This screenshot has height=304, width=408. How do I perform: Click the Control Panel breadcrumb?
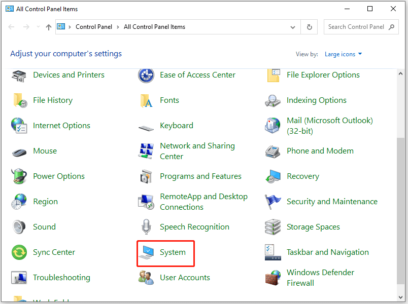click(94, 27)
